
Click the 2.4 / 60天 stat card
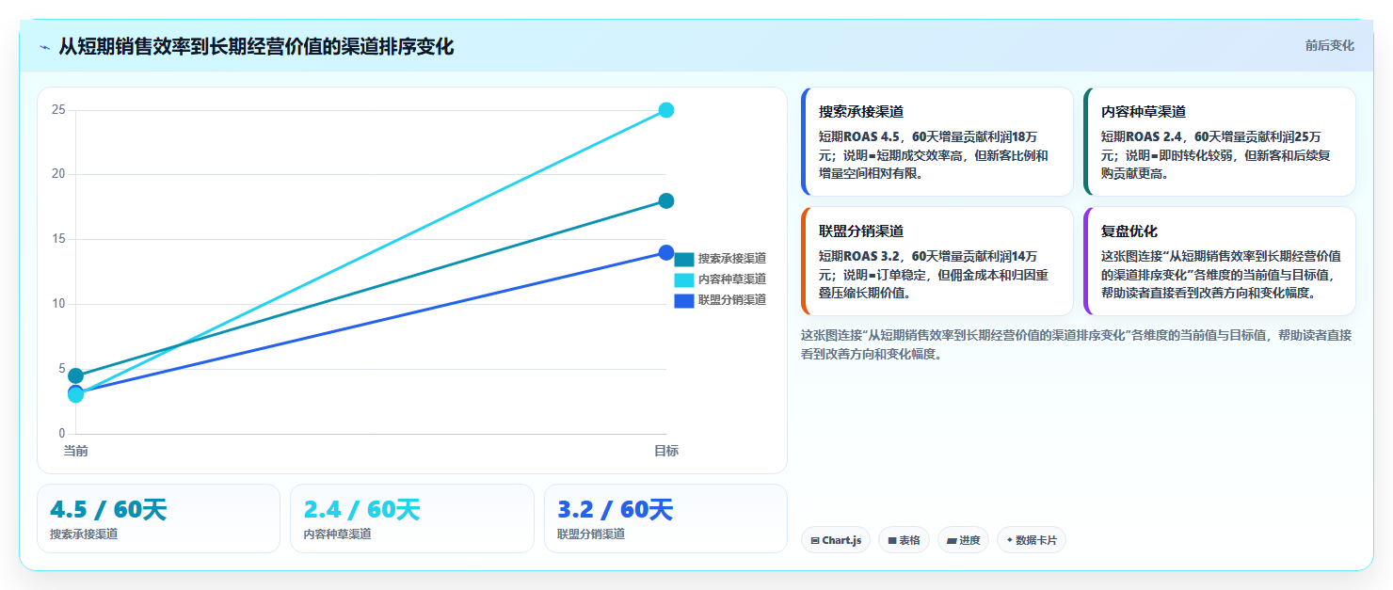(412, 518)
